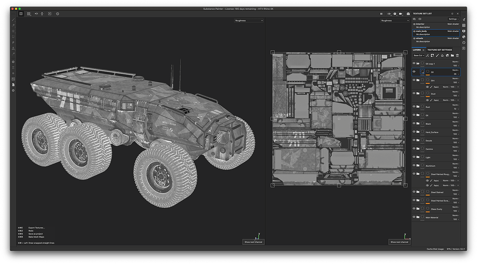Click Show next channel in 2D view
This screenshot has height=264, width=477.
pyautogui.click(x=399, y=242)
